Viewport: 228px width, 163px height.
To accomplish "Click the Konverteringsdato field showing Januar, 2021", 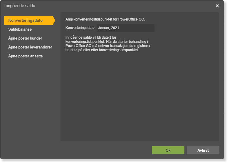I will [x=125, y=28].
